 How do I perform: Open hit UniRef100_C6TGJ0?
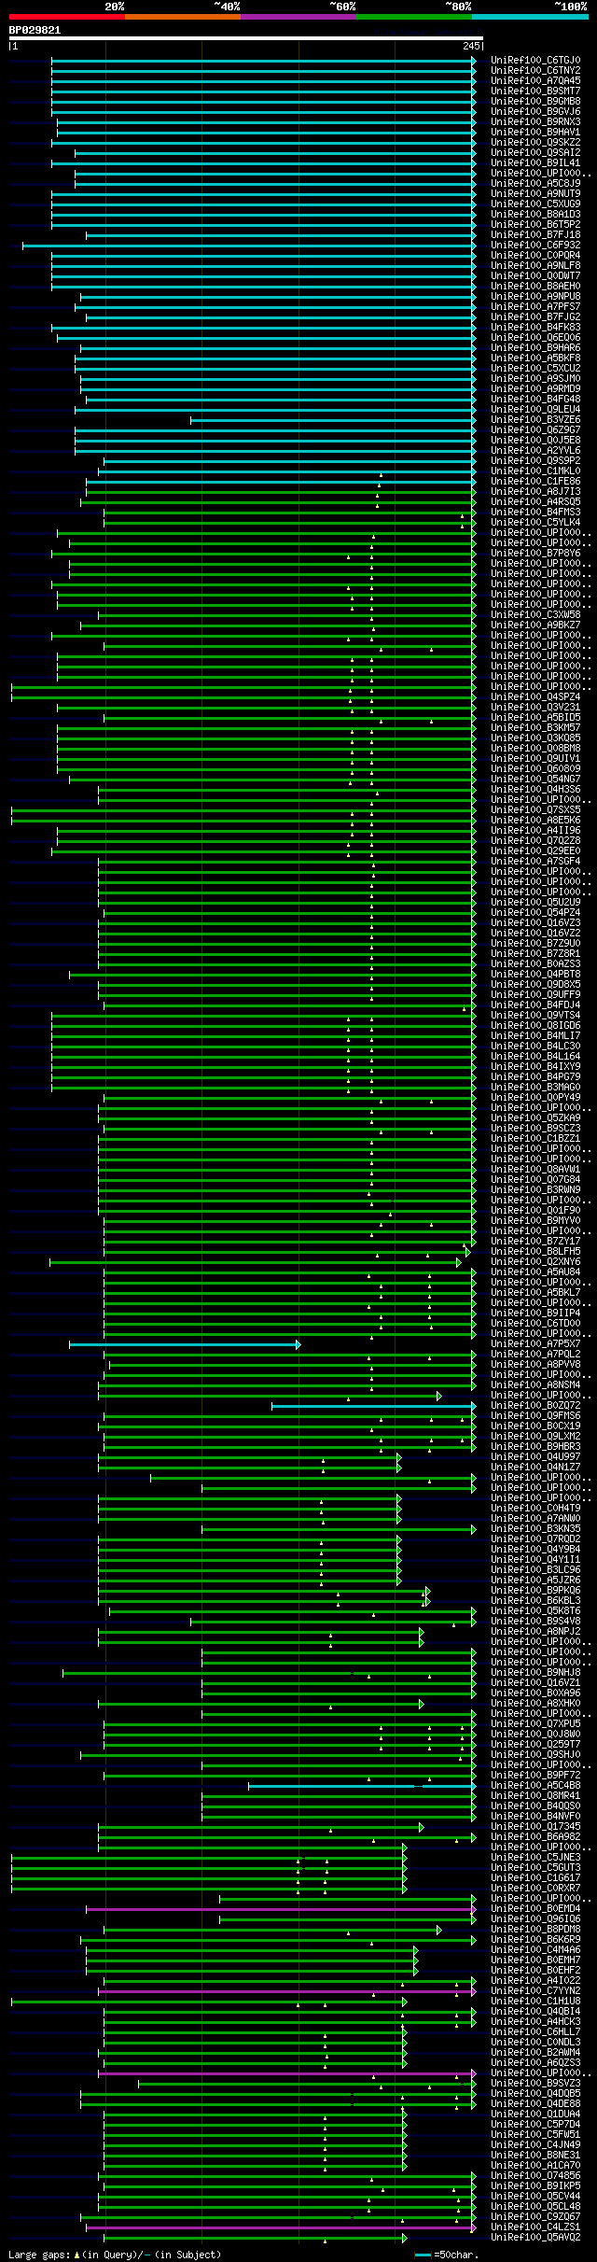[x=535, y=61]
